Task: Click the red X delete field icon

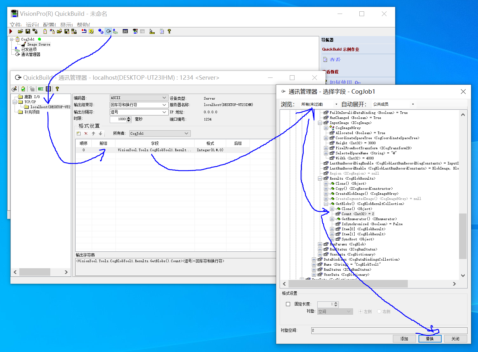Action: tap(86, 133)
